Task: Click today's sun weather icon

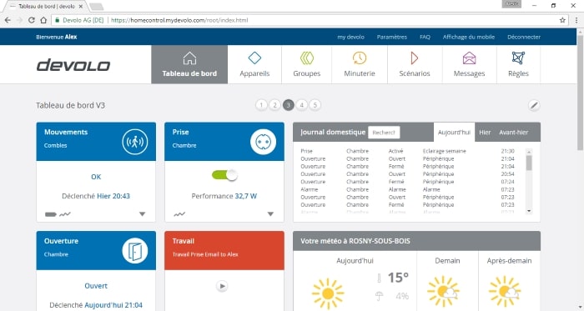Action: tap(328, 293)
